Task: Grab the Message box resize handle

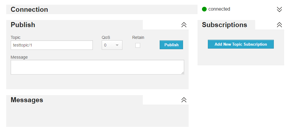Action: [x=182, y=73]
